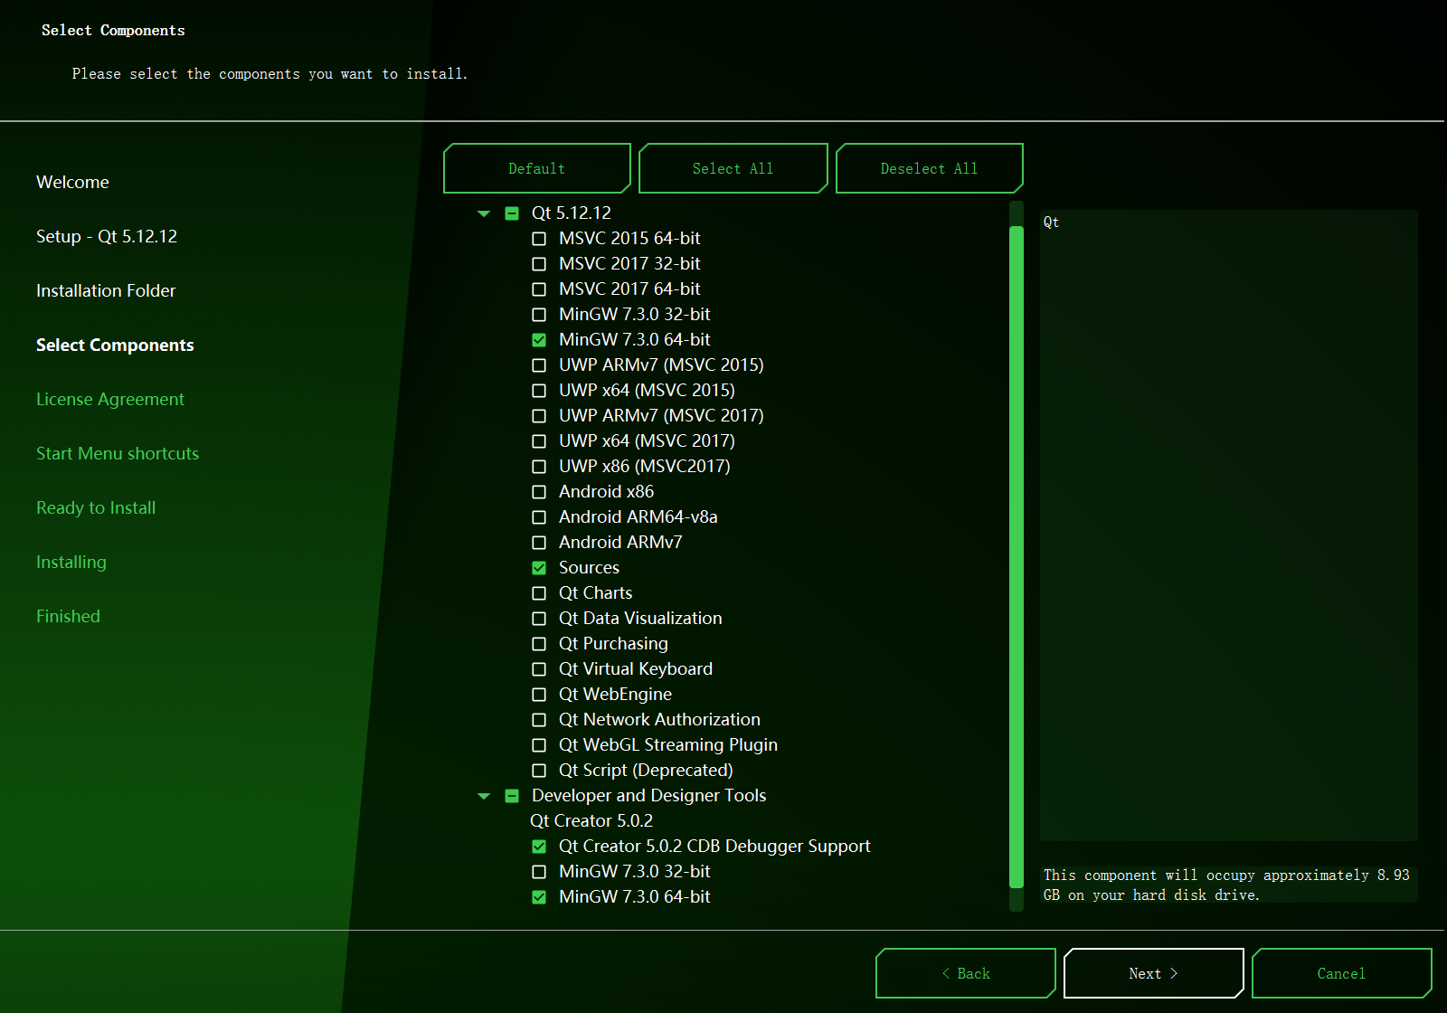Enable UWP x86 (MSVC2017) checkbox

point(539,467)
